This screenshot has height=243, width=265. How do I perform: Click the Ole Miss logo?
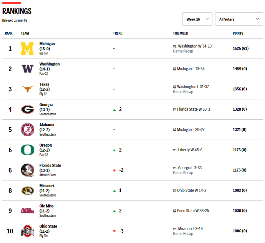28,211
